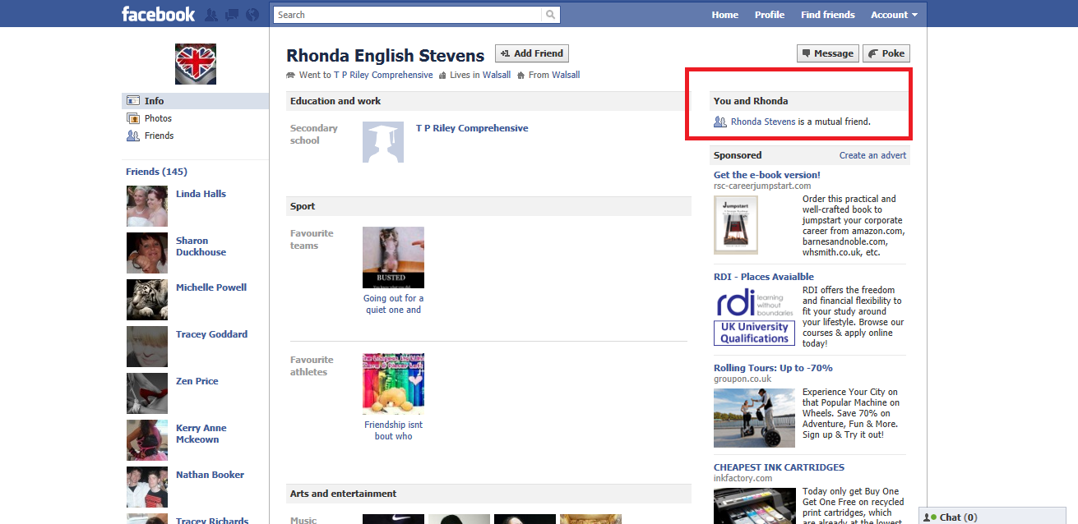The width and height of the screenshot is (1078, 524).
Task: Click Friendship isnt bout who link
Action: pos(393,430)
